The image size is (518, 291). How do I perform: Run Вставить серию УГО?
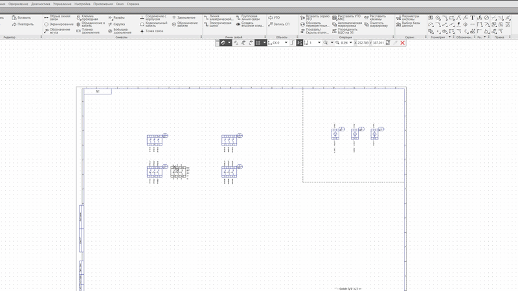click(x=315, y=17)
